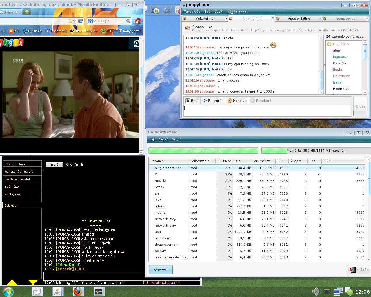Image resolution: width=371 pixels, height=297 pixels.
Task: Switch to the #skamilinux chat tab
Action: [x=205, y=19]
